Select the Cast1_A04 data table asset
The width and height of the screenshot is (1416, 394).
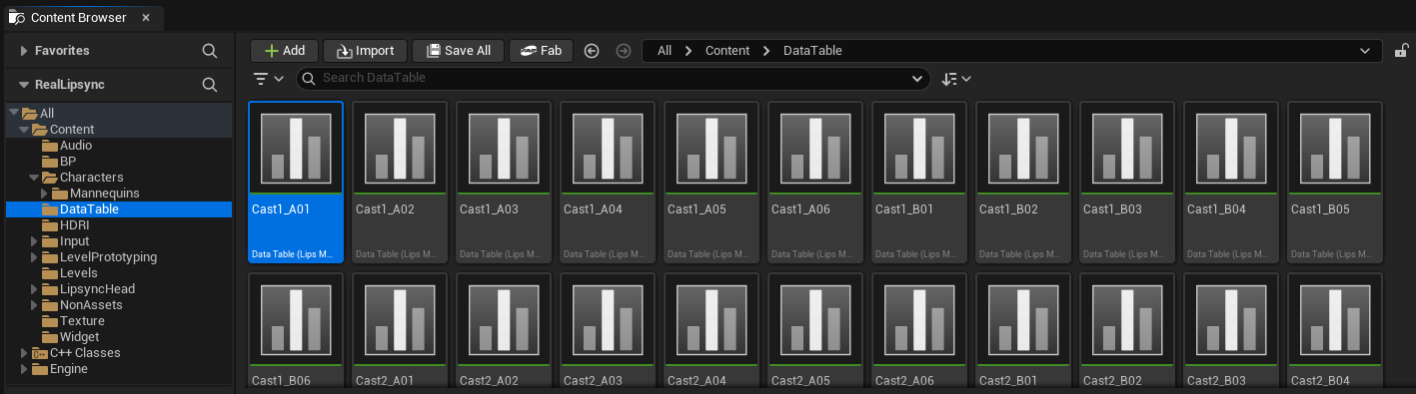(x=608, y=183)
